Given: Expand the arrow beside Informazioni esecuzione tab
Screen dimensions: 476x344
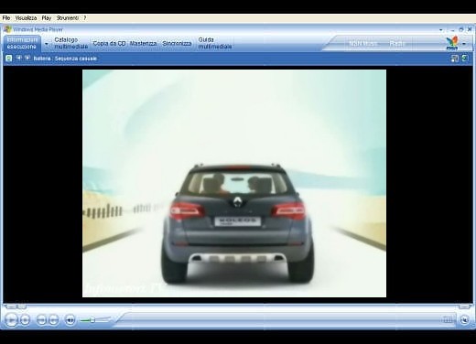Looking at the screenshot, I should (x=47, y=44).
